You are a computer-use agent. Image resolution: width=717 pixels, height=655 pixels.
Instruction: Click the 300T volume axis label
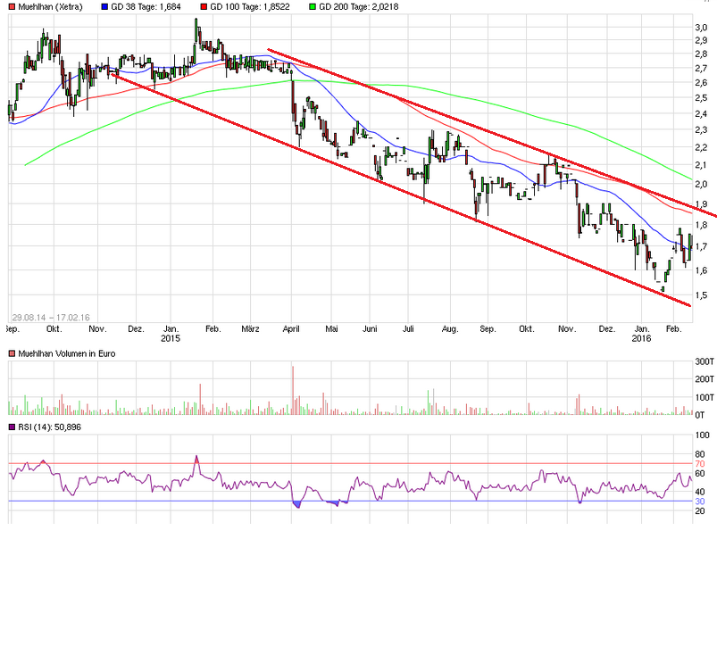[704, 361]
